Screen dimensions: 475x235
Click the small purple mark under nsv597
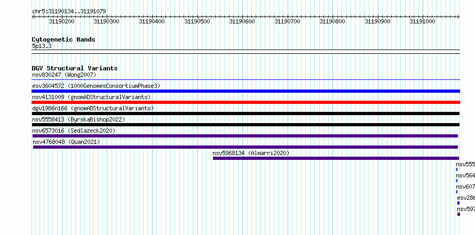pos(458,214)
